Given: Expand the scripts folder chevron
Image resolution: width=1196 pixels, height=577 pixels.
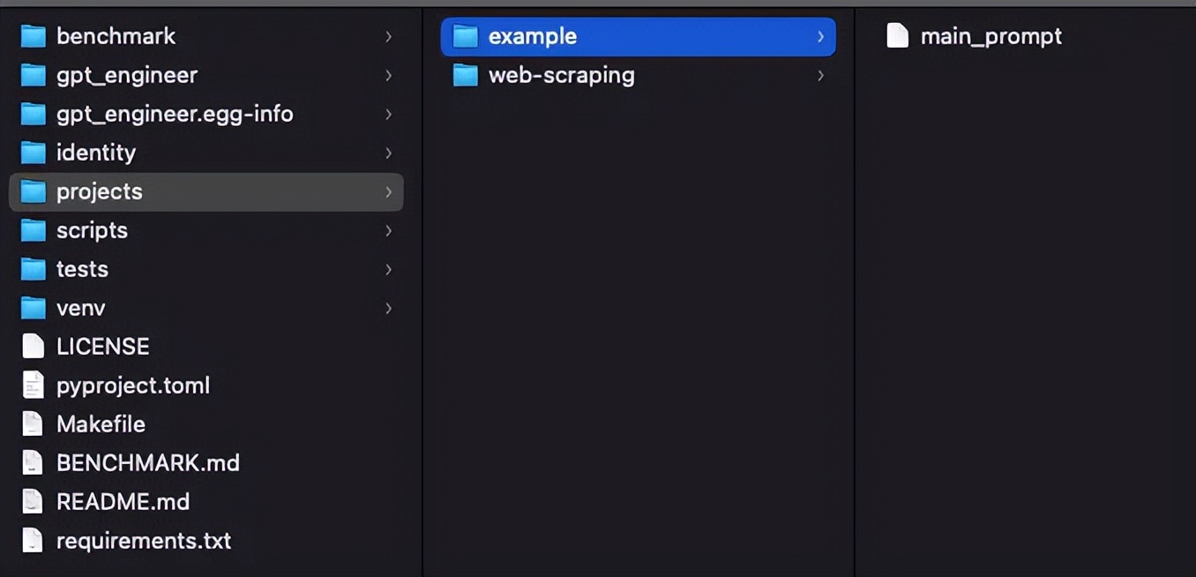Looking at the screenshot, I should click(x=388, y=230).
